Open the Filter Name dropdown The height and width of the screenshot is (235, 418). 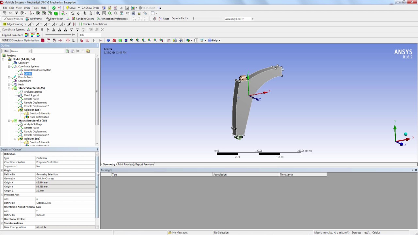click(30, 51)
